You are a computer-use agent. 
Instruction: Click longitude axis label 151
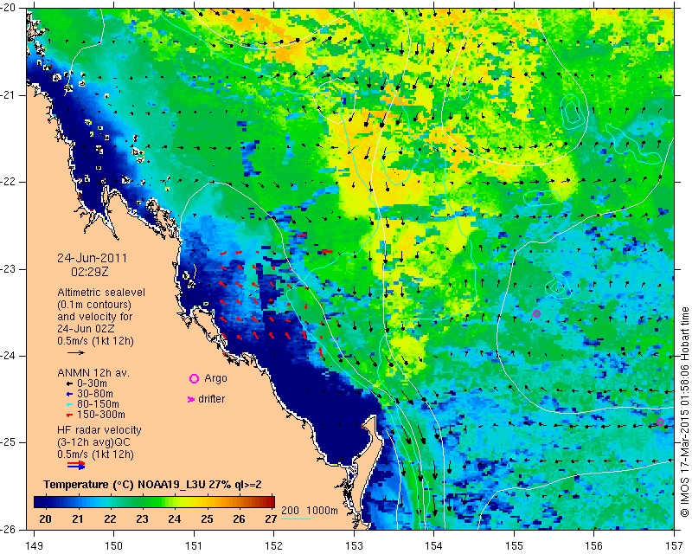click(x=194, y=546)
